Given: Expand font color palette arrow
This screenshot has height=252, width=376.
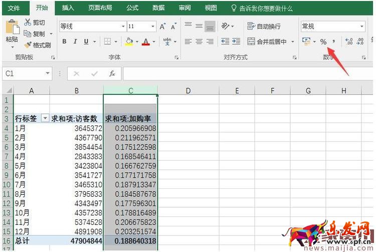Looking at the screenshot, I should coord(154,42).
